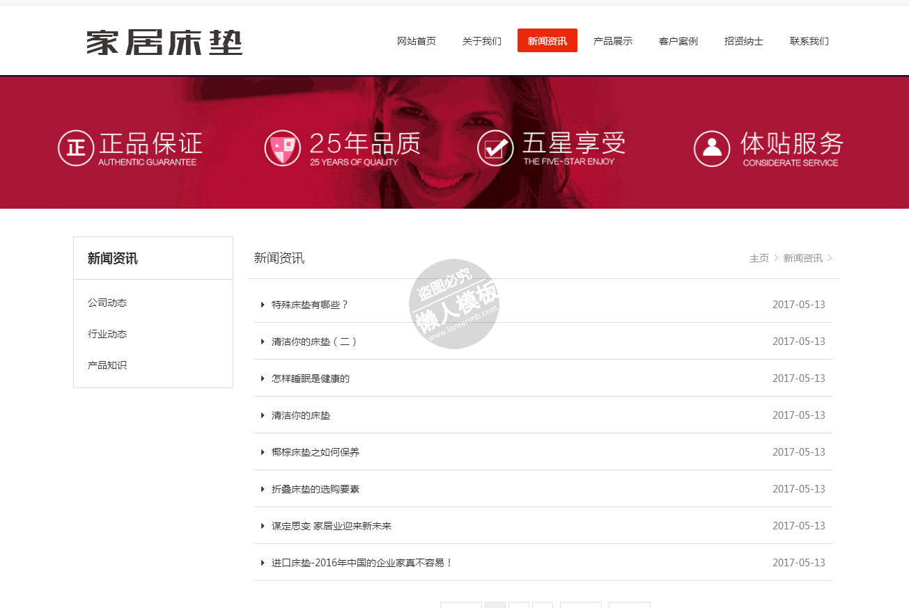909x608 pixels.
Task: Open the article 清洁你的床垫（二）
Action: pyautogui.click(x=314, y=342)
